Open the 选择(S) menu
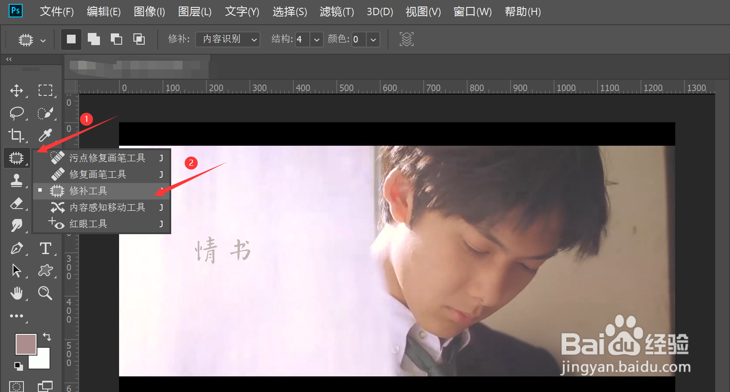This screenshot has width=730, height=392. (290, 12)
